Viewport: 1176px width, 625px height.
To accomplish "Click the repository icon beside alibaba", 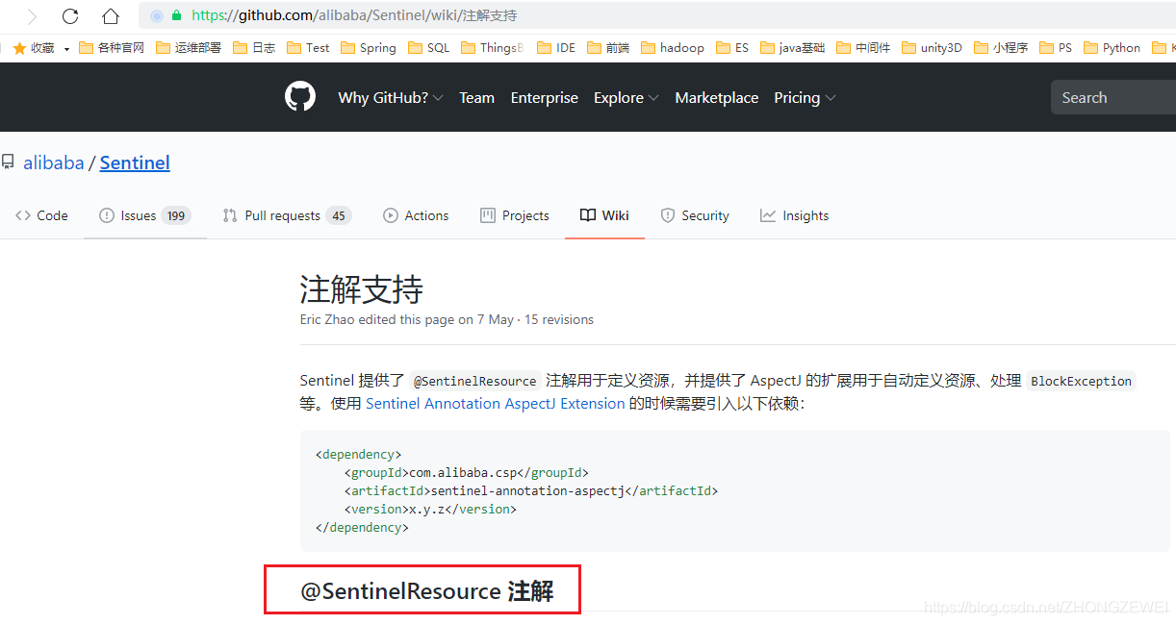I will pyautogui.click(x=8, y=162).
